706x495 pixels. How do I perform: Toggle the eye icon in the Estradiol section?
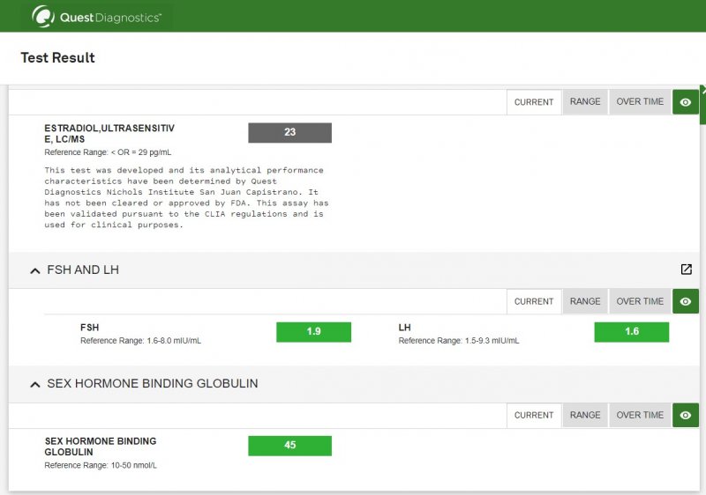(x=686, y=102)
